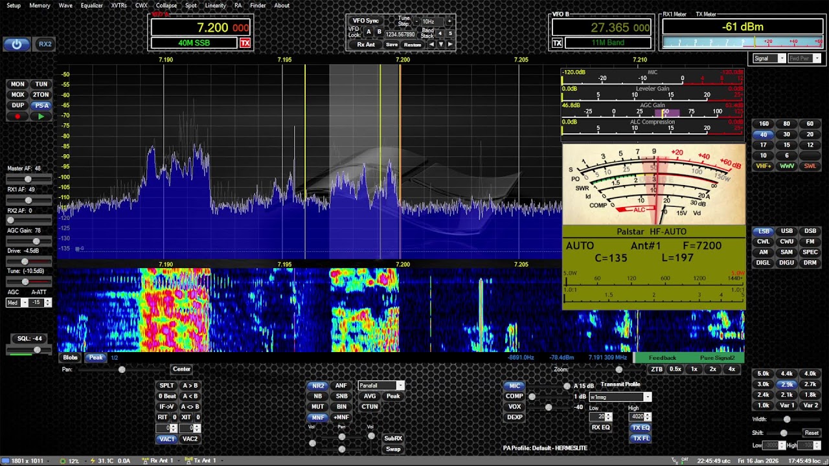Image resolution: width=829 pixels, height=466 pixels.
Task: Toggle the MON monitor button
Action: [x=17, y=84]
